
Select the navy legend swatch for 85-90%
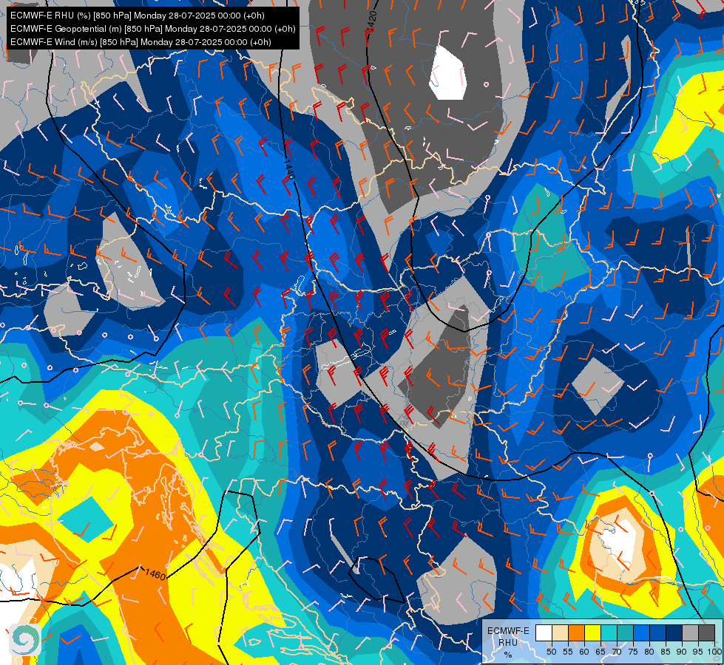coord(674,633)
